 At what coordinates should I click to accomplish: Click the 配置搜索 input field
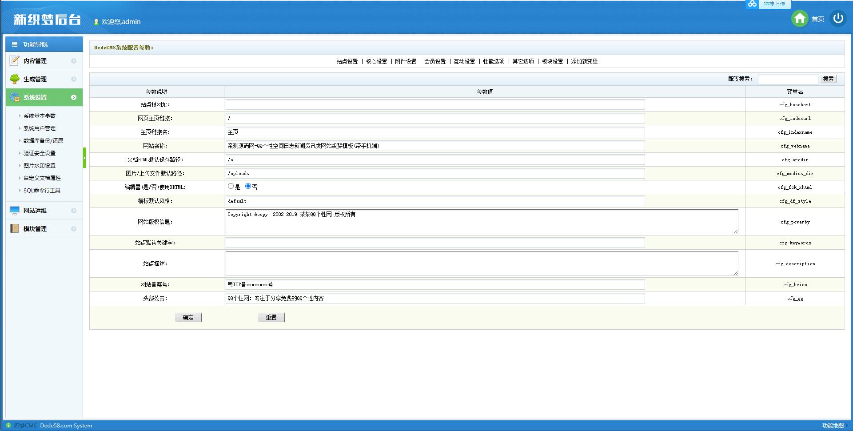pos(788,79)
